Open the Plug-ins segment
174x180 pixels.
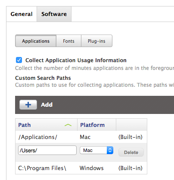point(96,41)
